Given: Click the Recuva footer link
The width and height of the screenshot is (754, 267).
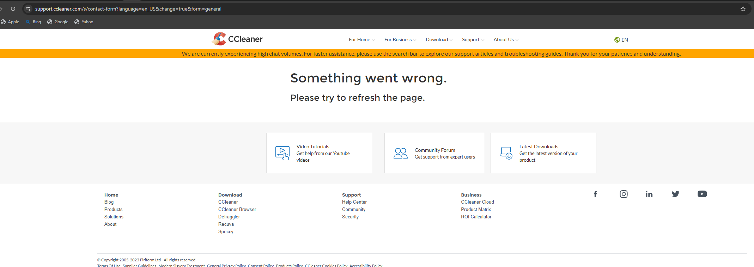Looking at the screenshot, I should [x=226, y=224].
